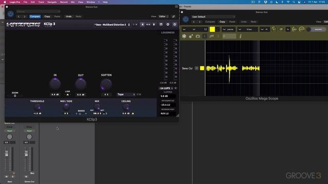The height and width of the screenshot is (184, 328).
Task: Click the integrated loudness readout -15.4 LU
Action: (168, 105)
